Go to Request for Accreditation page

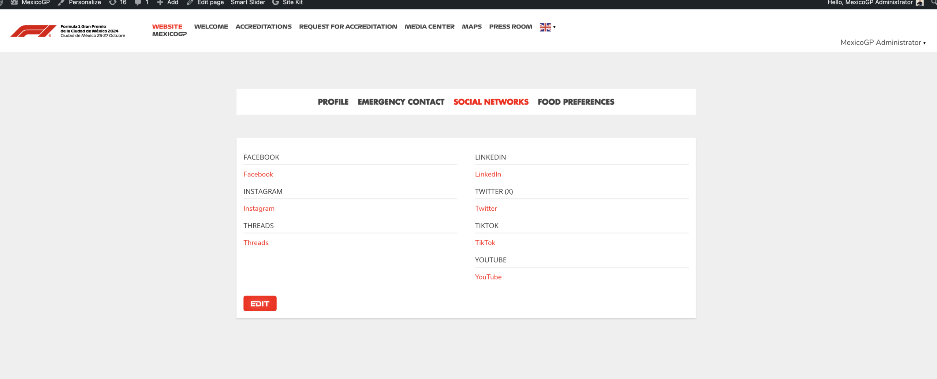[x=348, y=27]
